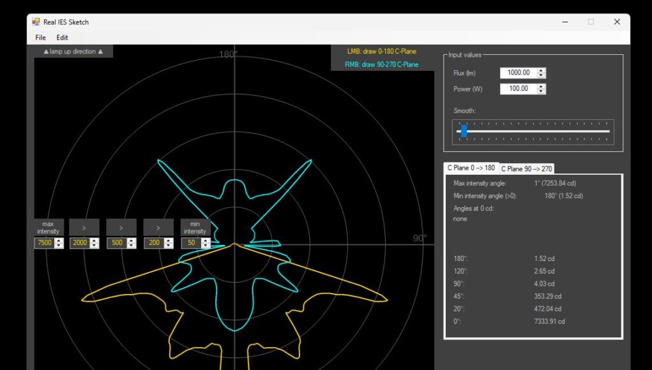Screen dimensions: 652x370
Task: Click the "353.29 cd" value for 45°
Action: click(548, 297)
